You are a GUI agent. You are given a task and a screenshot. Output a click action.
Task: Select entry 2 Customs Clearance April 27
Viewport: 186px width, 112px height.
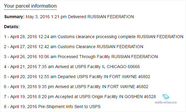tap(73, 47)
